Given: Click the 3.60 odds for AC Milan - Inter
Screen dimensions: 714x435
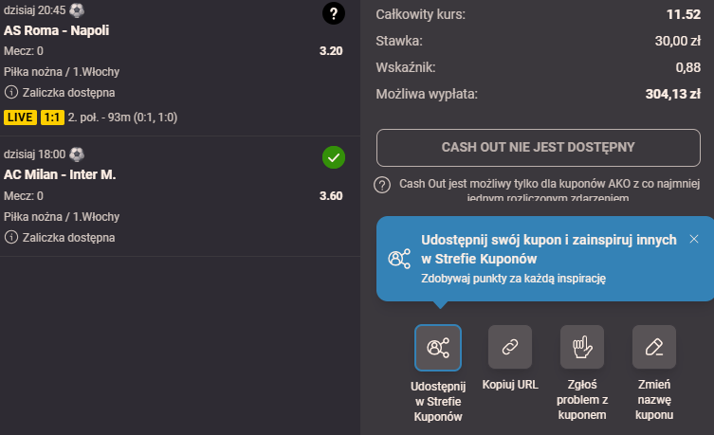Looking at the screenshot, I should pyautogui.click(x=331, y=196).
